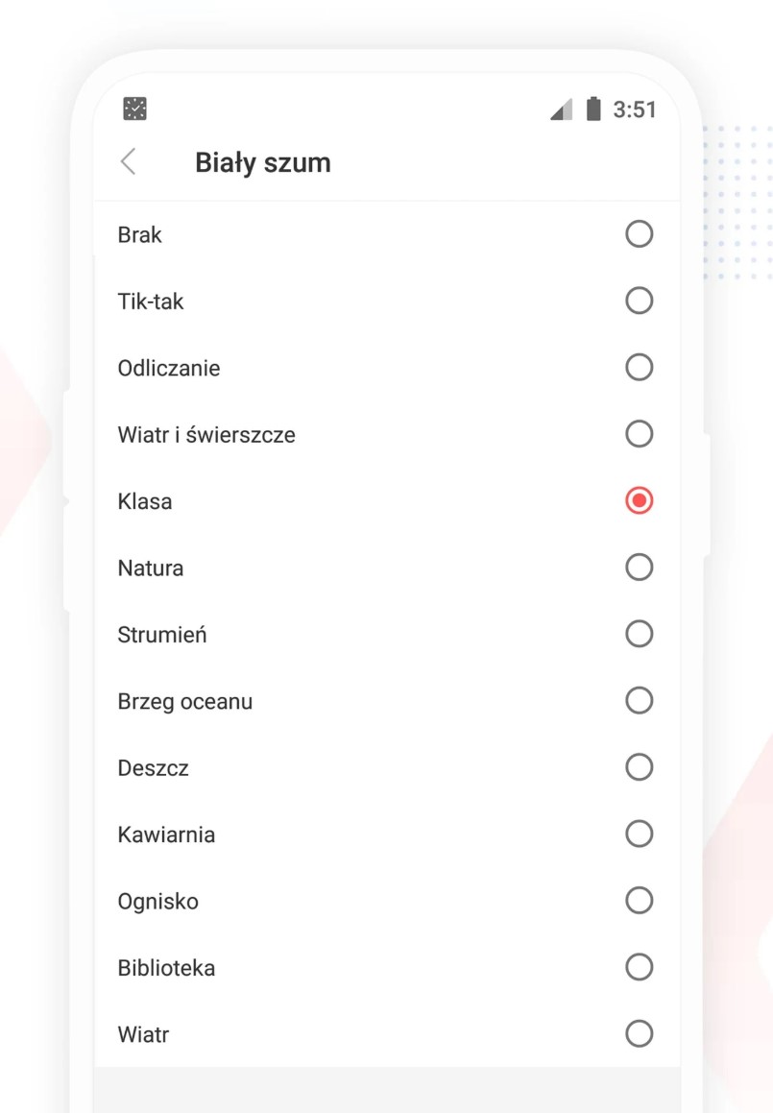This screenshot has width=773, height=1113.
Task: Tap the selected Klasa radio button
Action: pyautogui.click(x=639, y=500)
